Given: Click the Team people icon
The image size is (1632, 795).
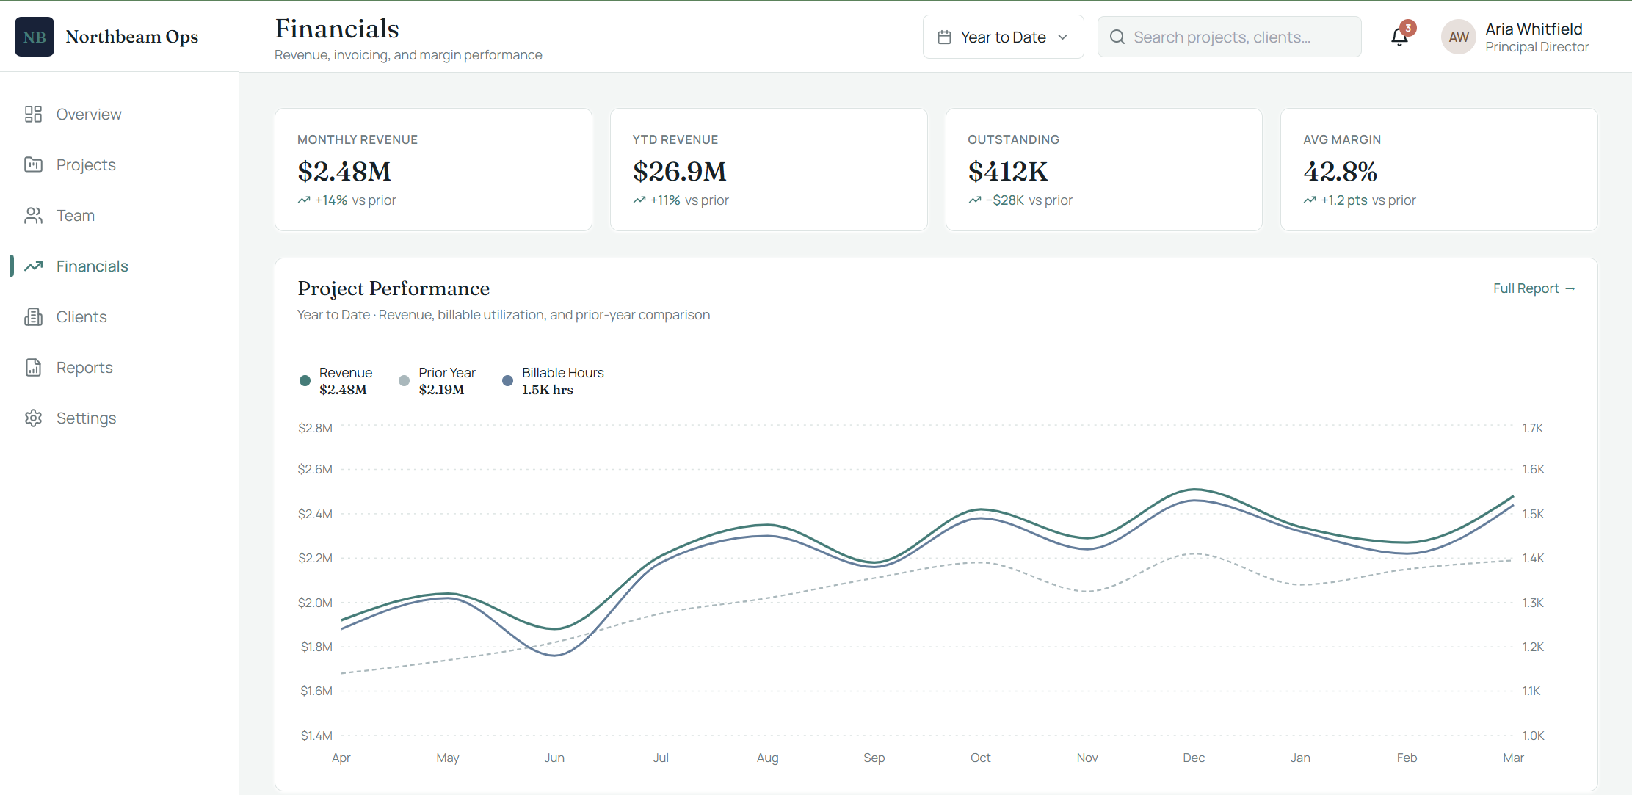Looking at the screenshot, I should 33,215.
